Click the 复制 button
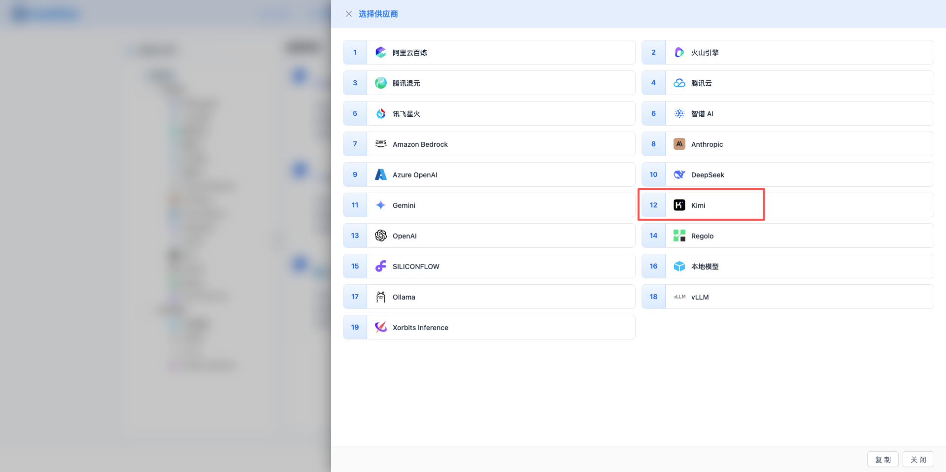Image resolution: width=946 pixels, height=472 pixels. pyautogui.click(x=882, y=459)
